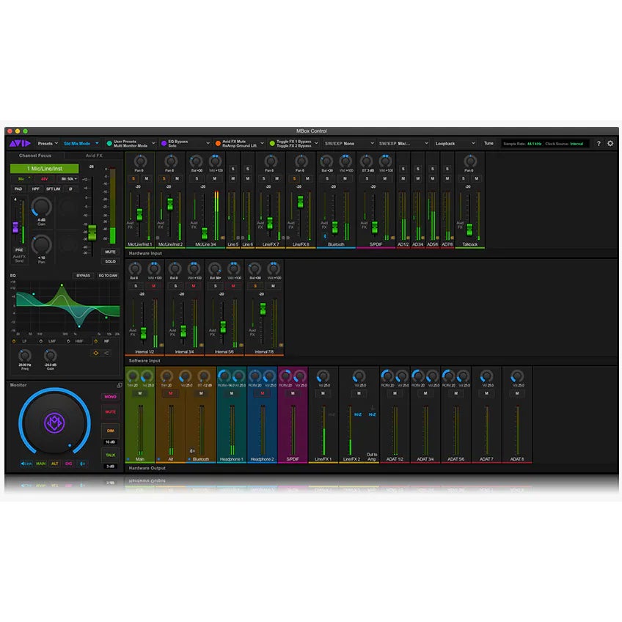Click the Bluetooth icon in monitor source row
Screen dimensions: 622x622
pos(82,464)
